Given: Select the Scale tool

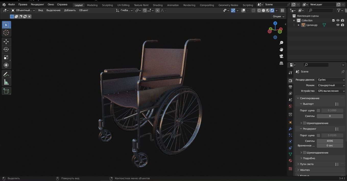Looking at the screenshot, I should click(6, 57).
